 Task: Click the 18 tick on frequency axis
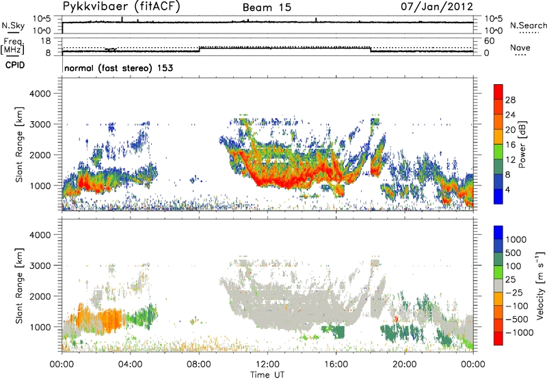click(46, 41)
